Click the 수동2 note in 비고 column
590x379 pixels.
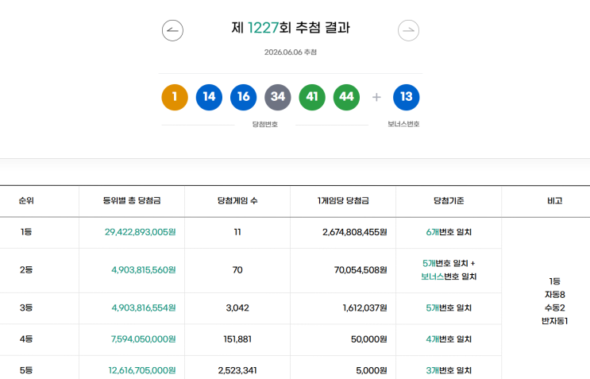[554, 307]
